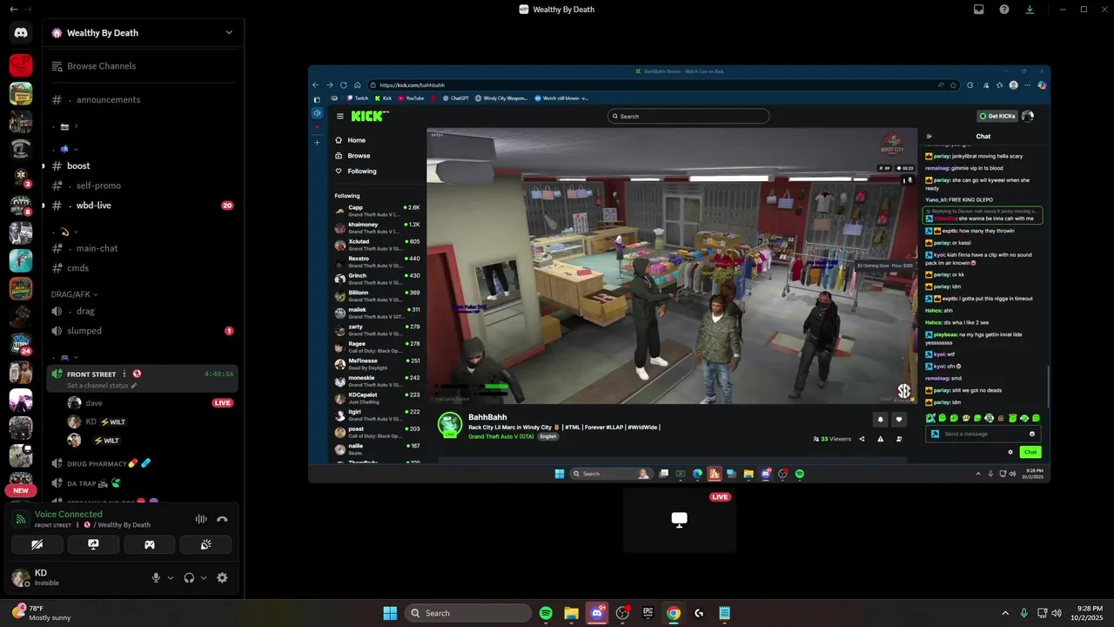This screenshot has height=627, width=1114.
Task: Click the Discord download icon
Action: pos(1030,10)
